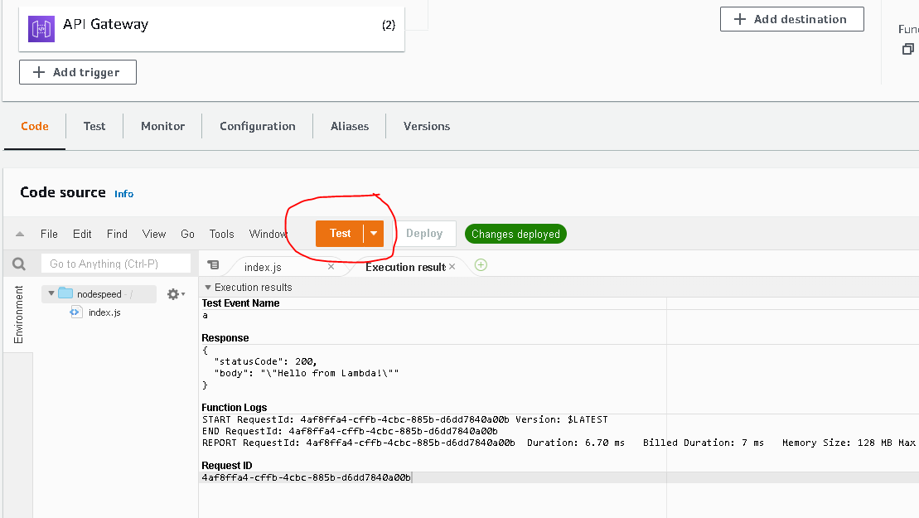
Task: Click the index.js file icon in the tree
Action: [75, 312]
